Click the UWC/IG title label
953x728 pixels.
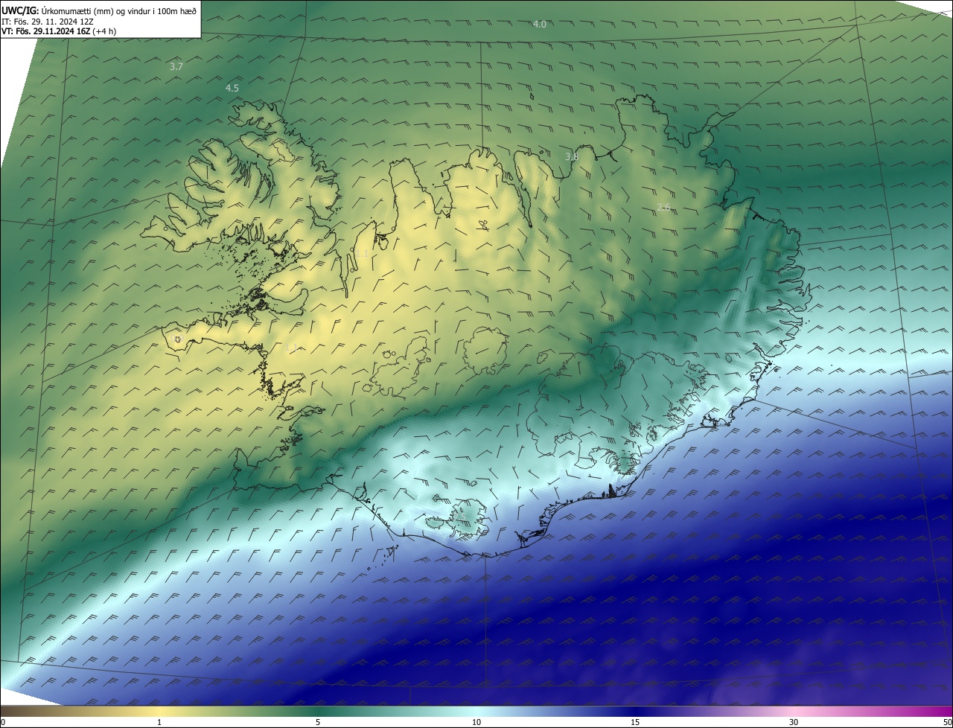click(x=19, y=10)
